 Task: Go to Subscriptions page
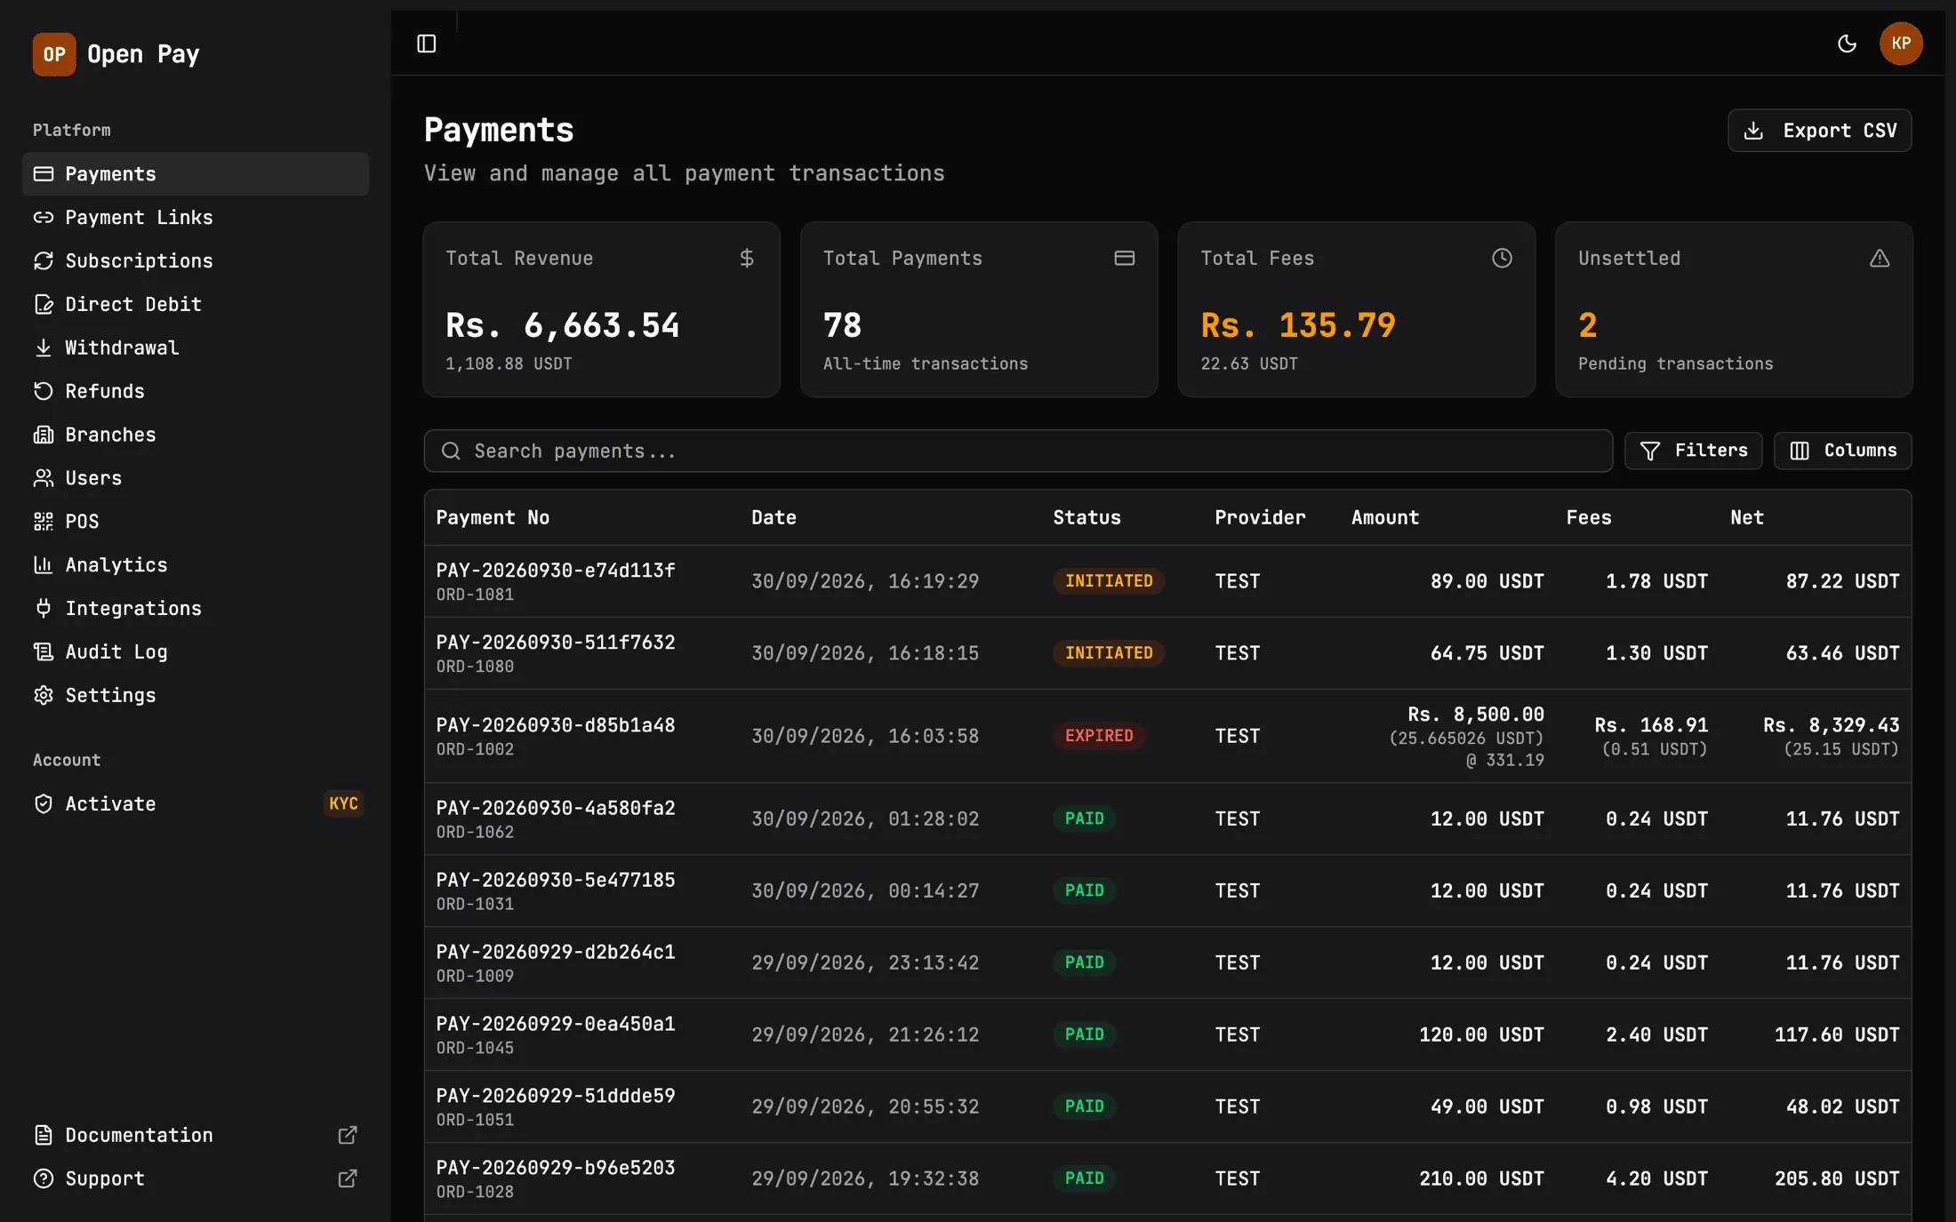(x=196, y=261)
